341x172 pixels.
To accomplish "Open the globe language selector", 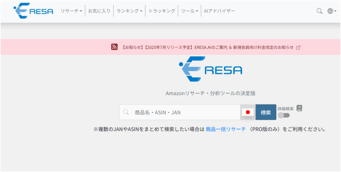I will click(332, 11).
